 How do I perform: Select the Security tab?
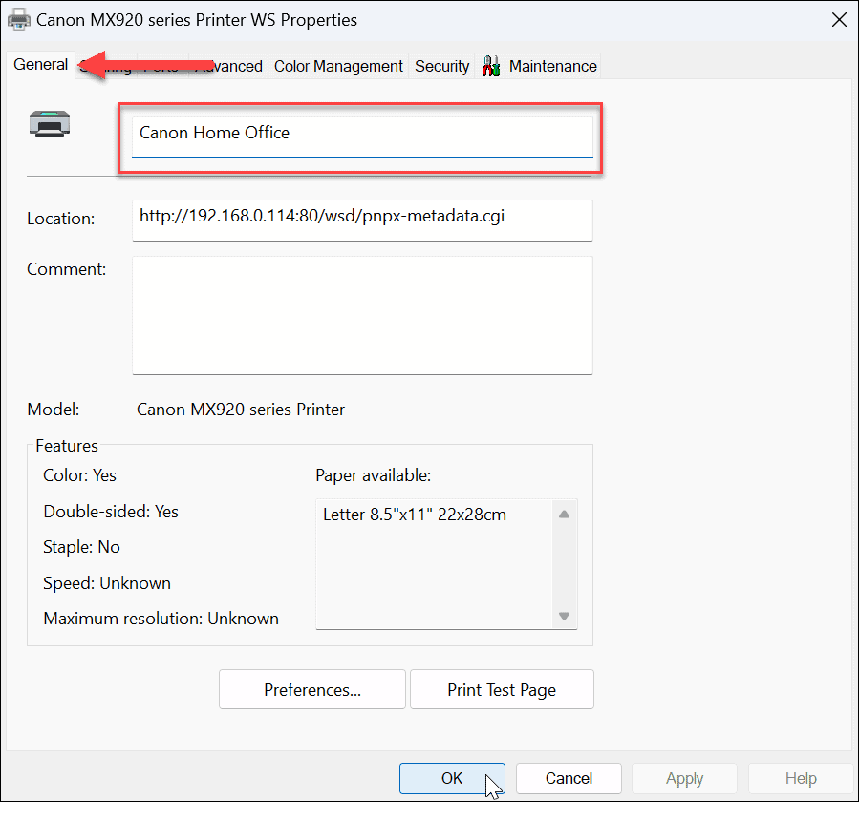pyautogui.click(x=441, y=66)
